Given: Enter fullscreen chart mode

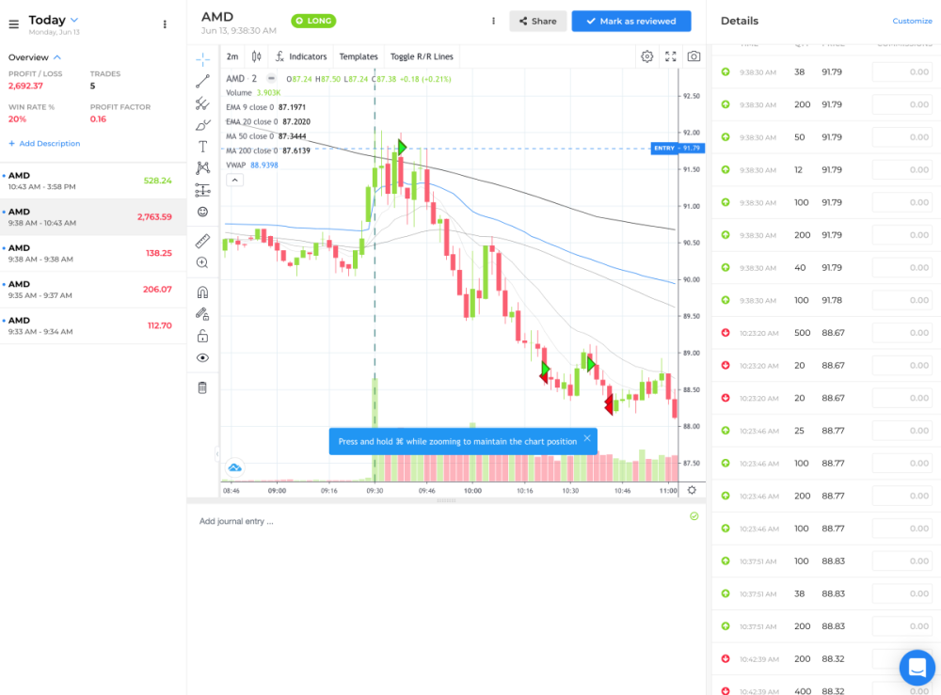Looking at the screenshot, I should pyautogui.click(x=671, y=56).
